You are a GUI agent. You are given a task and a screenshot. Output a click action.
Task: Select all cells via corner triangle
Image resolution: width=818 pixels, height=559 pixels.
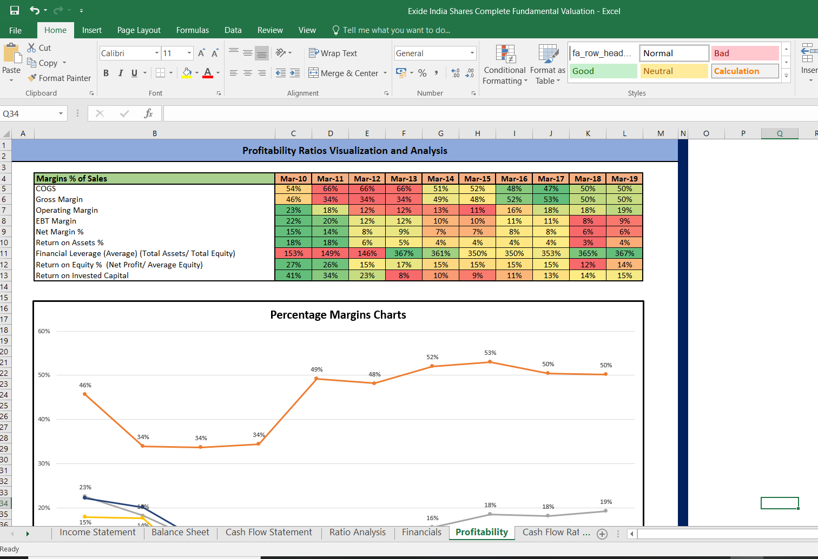coord(6,134)
